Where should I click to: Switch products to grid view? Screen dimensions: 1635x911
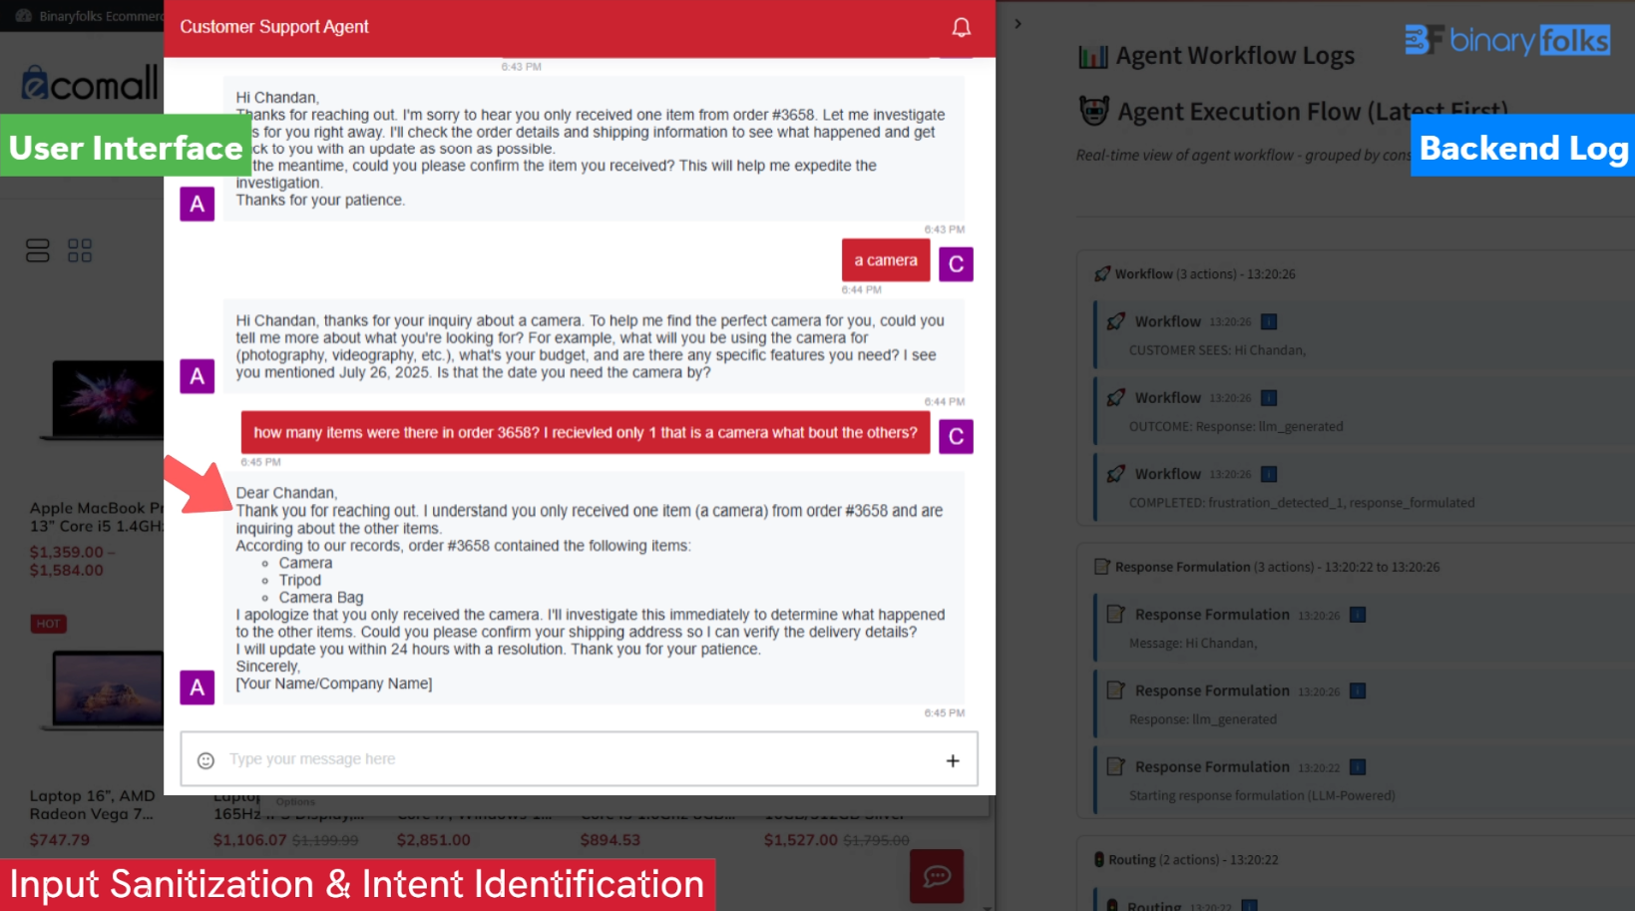click(80, 250)
